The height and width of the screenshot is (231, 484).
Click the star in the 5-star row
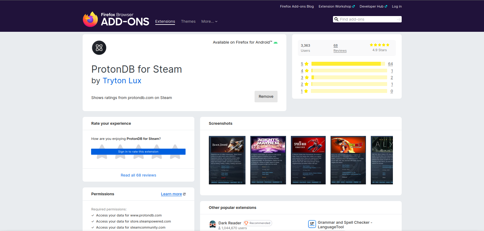coord(307,64)
